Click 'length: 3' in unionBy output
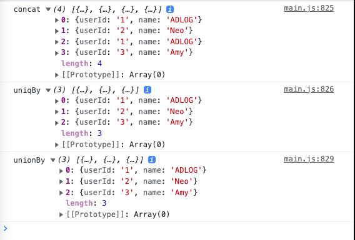Screen dimensions: 355x240 click(x=86, y=203)
